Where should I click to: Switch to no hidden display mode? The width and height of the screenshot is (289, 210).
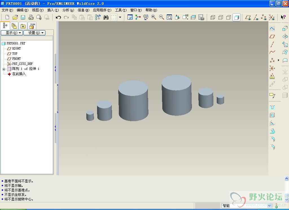(x=229, y=17)
